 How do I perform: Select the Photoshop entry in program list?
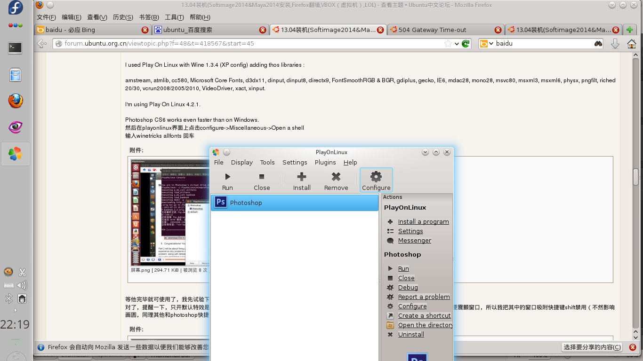(x=295, y=203)
